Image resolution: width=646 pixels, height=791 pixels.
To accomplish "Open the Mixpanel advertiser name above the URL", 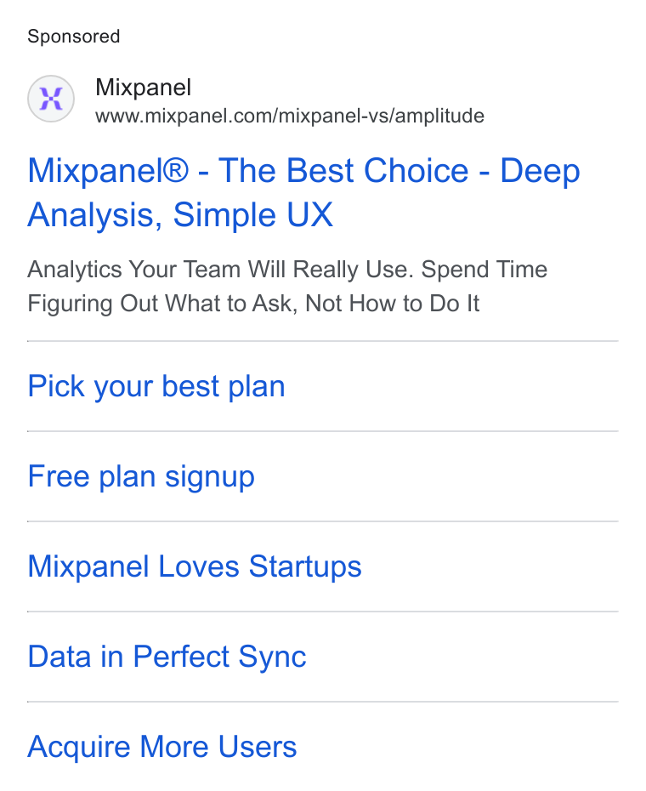I will point(143,88).
